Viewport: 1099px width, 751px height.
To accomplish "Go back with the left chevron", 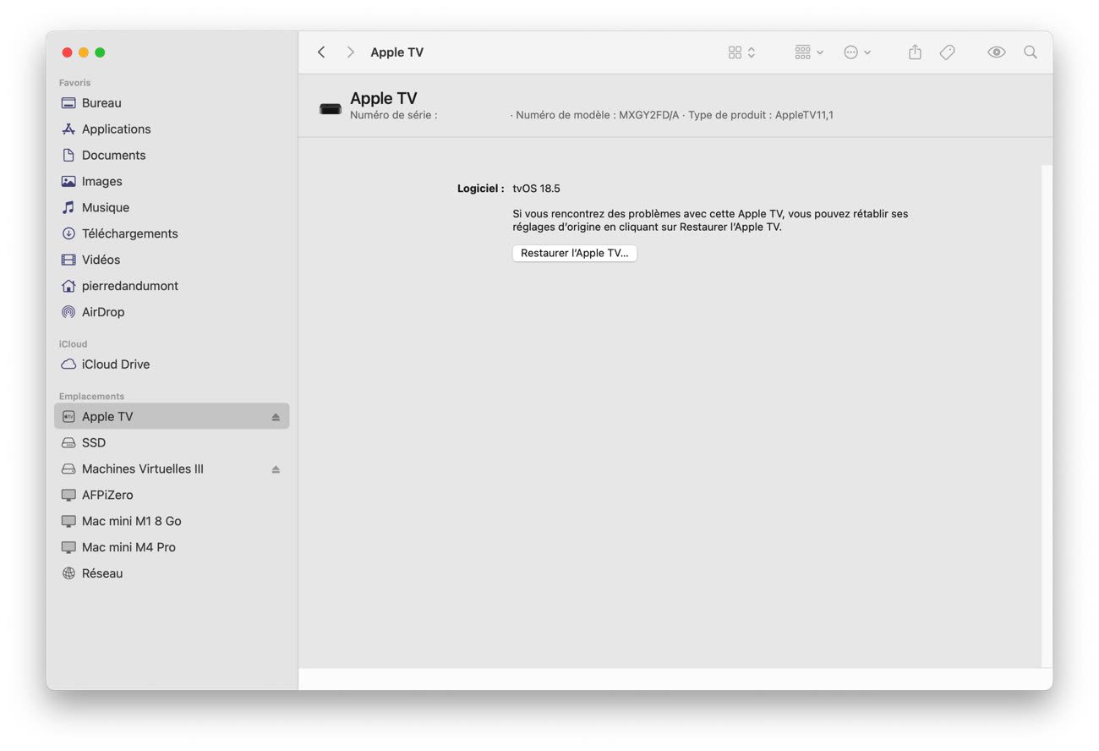I will (x=321, y=52).
